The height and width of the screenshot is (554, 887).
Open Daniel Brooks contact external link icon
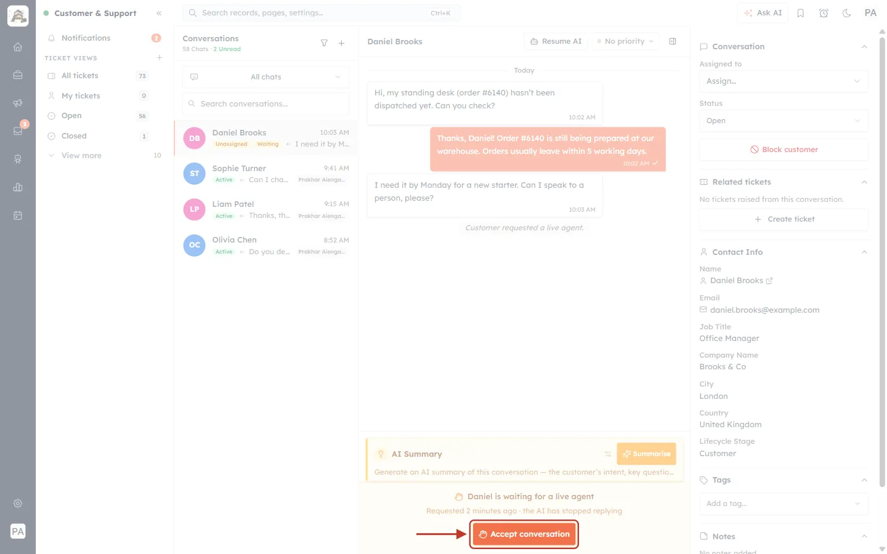click(769, 281)
